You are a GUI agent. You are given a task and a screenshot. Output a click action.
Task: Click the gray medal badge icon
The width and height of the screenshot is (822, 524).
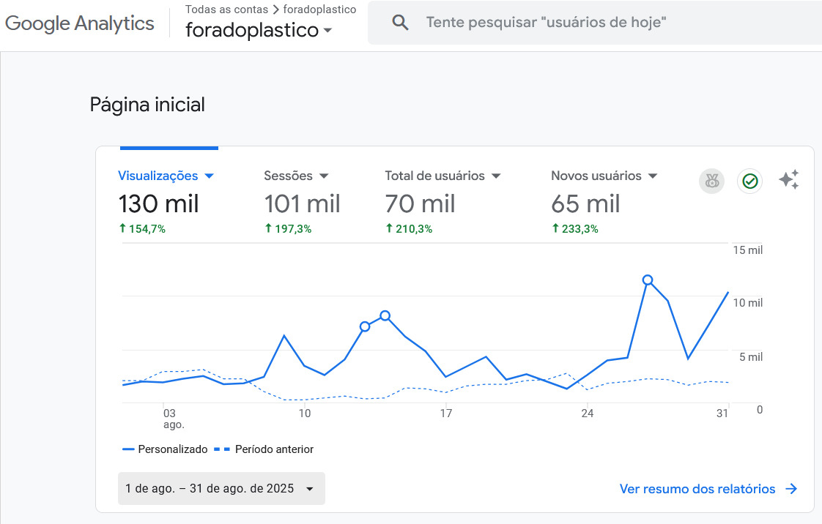tap(711, 181)
